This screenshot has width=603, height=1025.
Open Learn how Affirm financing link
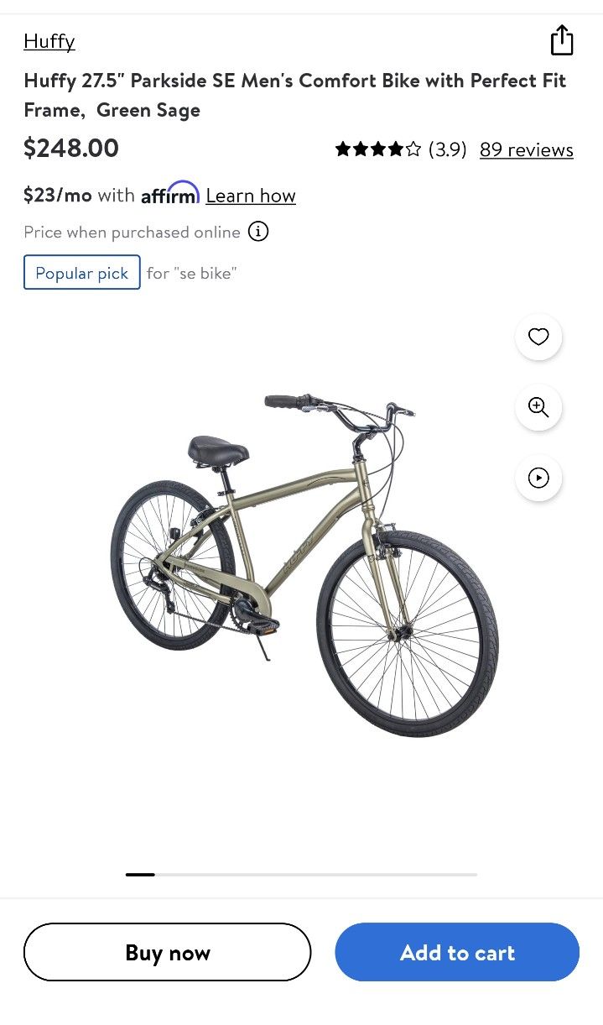click(x=251, y=196)
